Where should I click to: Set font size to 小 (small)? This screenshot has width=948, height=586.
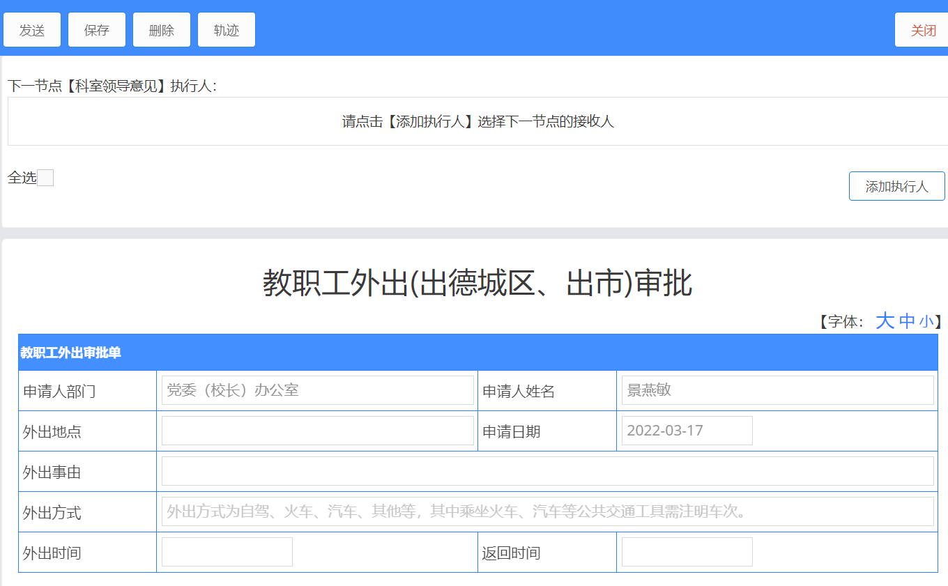pos(926,321)
